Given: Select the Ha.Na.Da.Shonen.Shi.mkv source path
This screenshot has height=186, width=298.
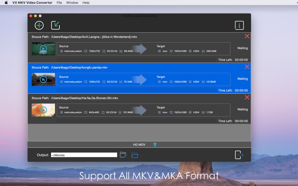Looking at the screenshot, I should coord(85,98).
